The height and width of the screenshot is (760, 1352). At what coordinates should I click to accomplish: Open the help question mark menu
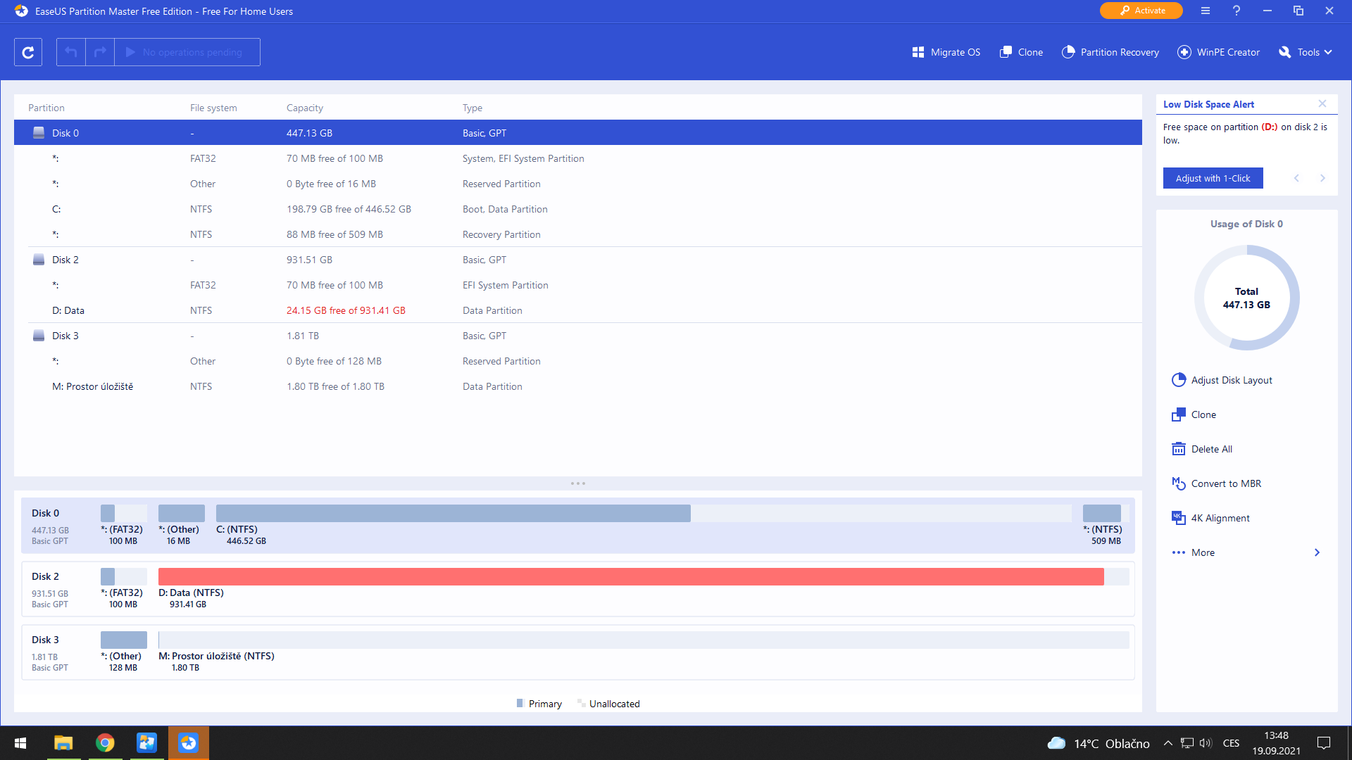coord(1237,11)
